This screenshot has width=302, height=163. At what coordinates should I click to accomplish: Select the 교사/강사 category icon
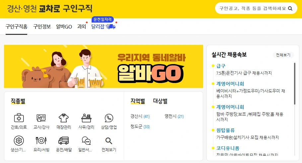[41, 118]
